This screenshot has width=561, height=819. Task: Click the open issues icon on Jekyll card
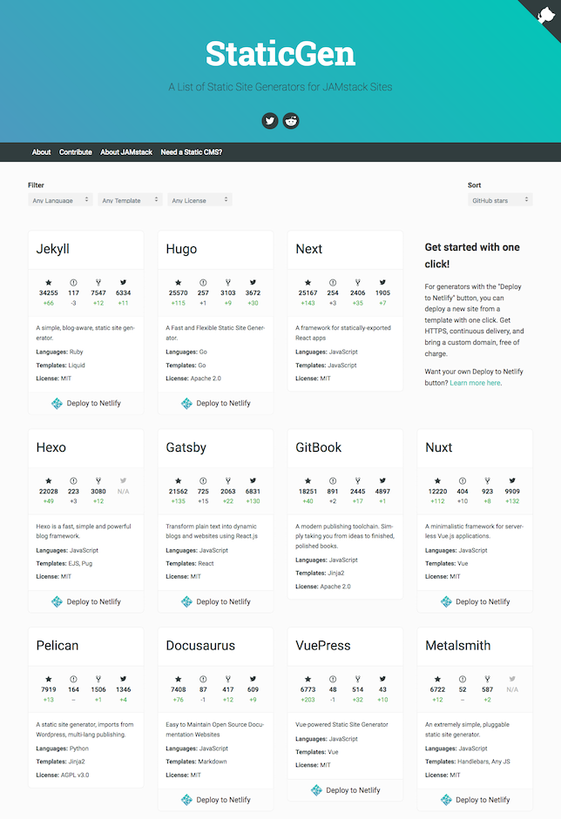click(73, 283)
